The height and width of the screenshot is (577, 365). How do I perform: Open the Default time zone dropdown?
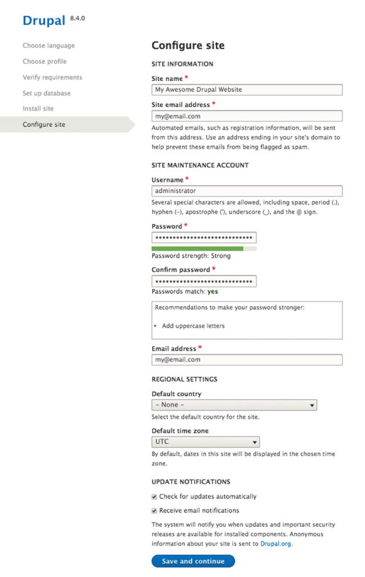[x=205, y=442]
